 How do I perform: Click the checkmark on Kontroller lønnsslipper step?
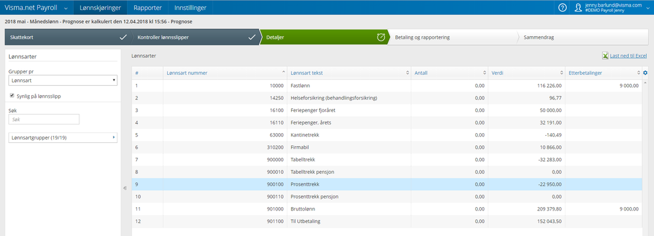coord(252,37)
